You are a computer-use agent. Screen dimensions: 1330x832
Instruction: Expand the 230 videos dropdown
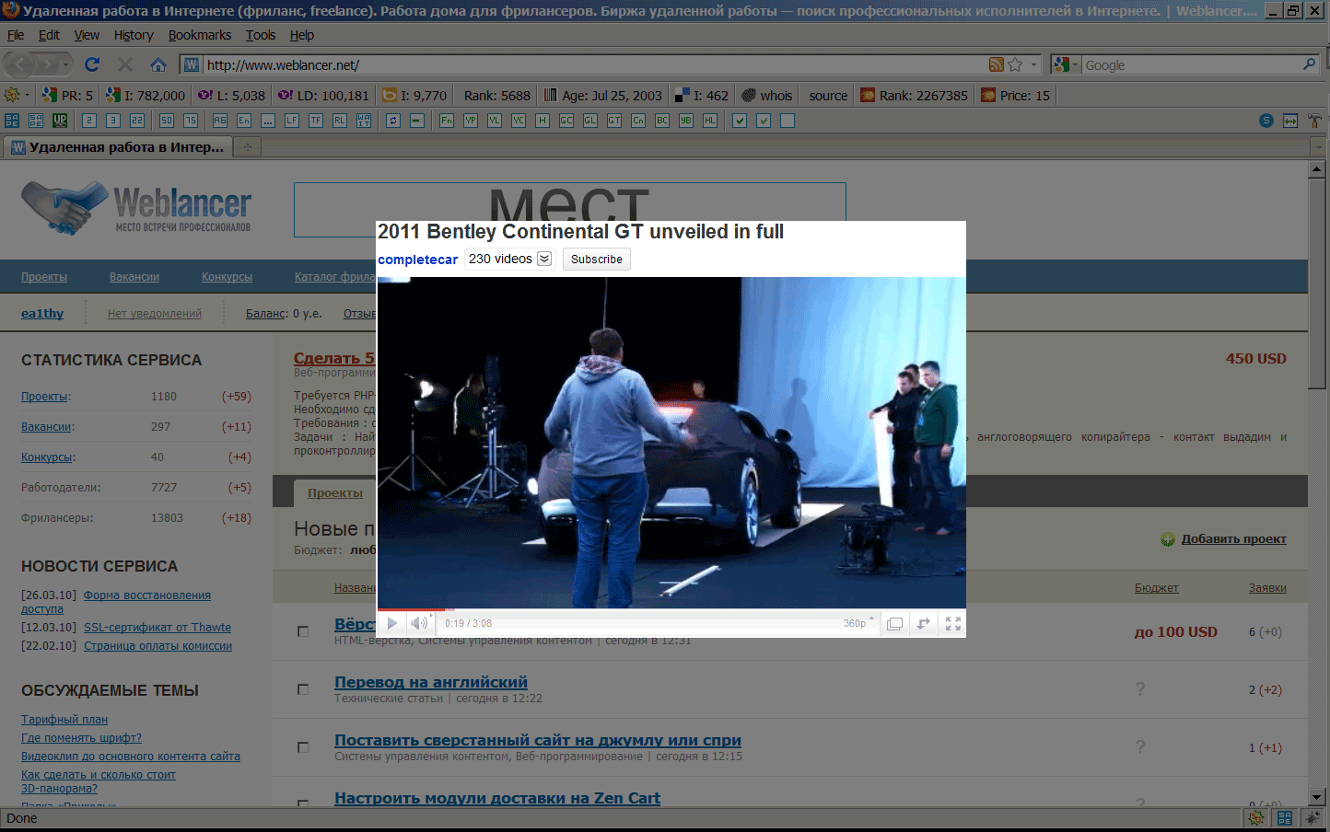point(544,259)
